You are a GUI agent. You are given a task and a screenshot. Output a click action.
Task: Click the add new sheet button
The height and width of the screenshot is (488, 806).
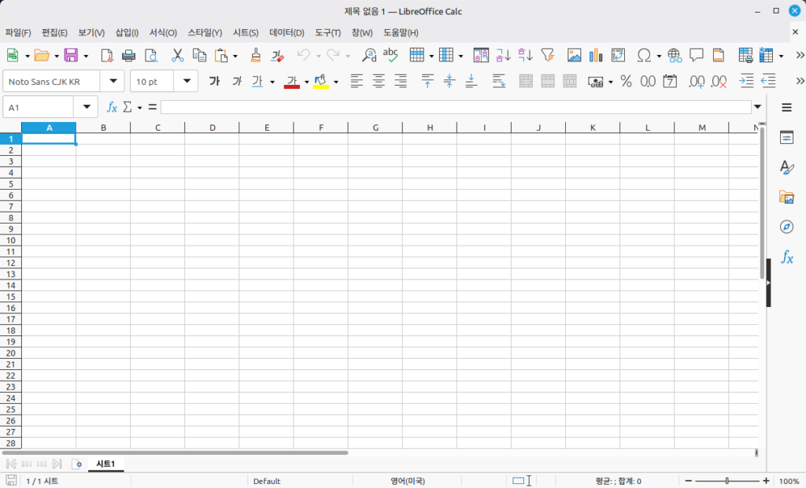click(77, 464)
